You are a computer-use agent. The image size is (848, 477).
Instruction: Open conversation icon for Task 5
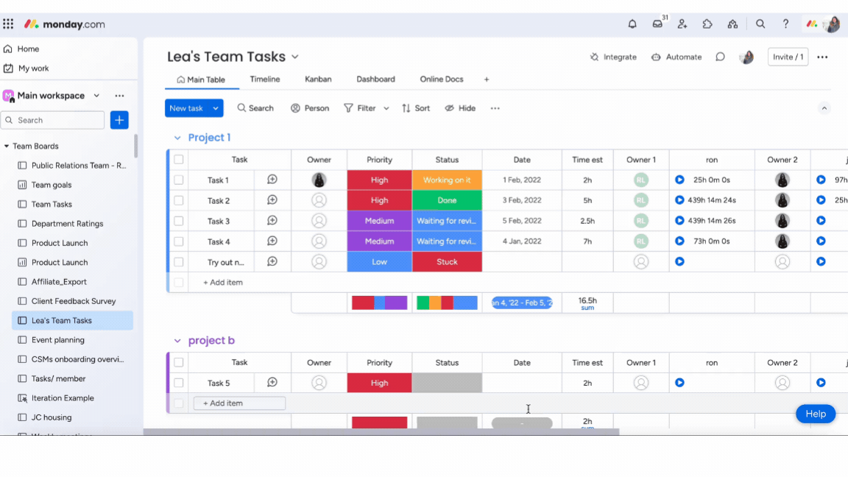[272, 382]
